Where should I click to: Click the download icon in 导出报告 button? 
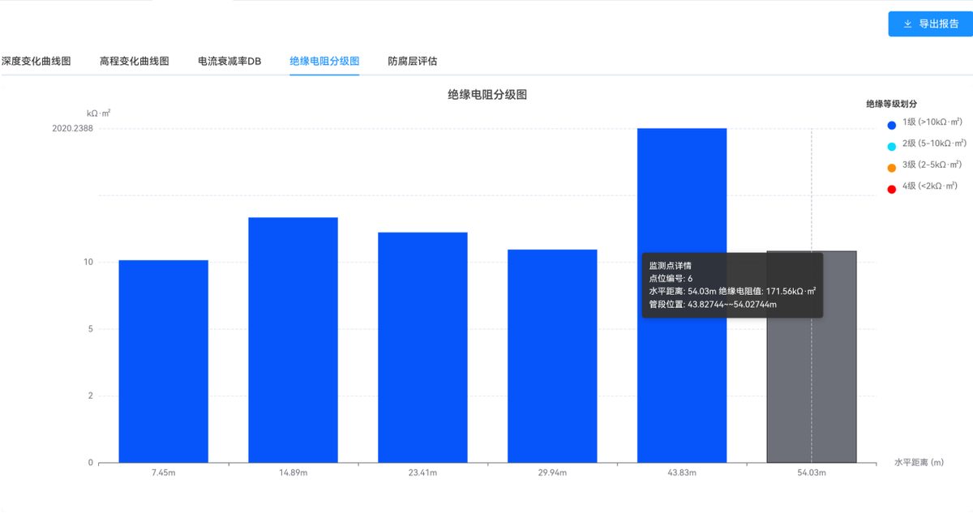tap(907, 24)
